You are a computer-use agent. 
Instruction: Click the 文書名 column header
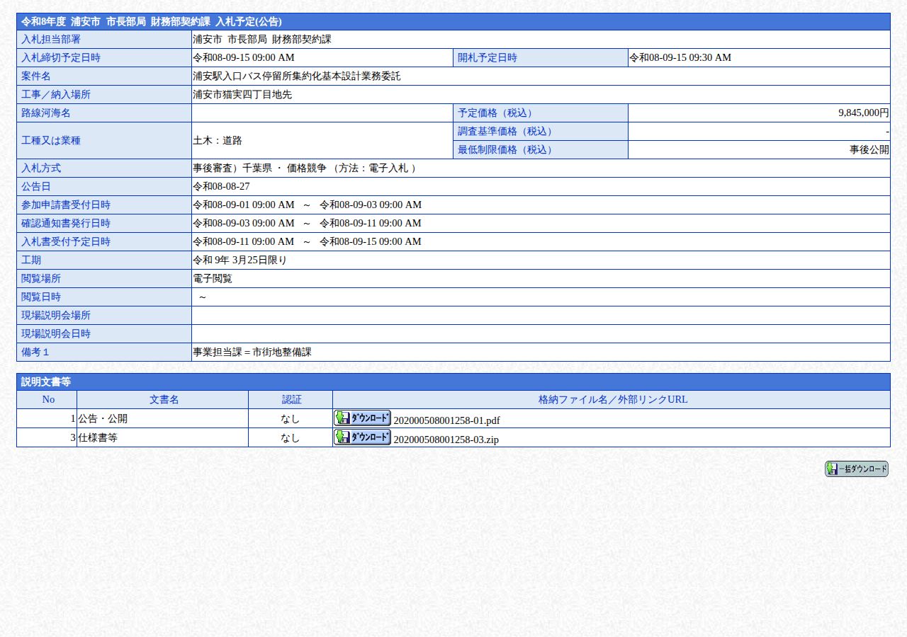[x=163, y=399]
